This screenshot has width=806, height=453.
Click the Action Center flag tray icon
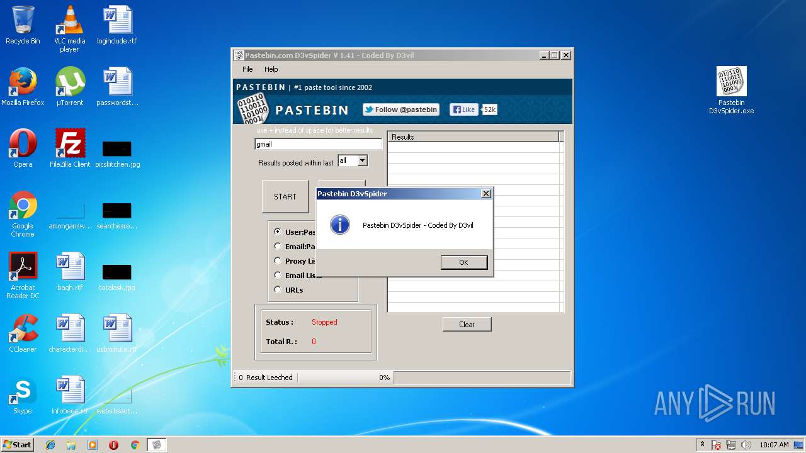717,445
